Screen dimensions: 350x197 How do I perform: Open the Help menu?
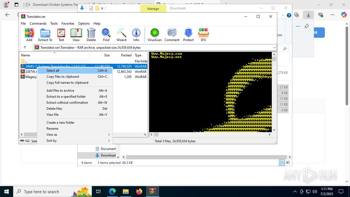[97, 24]
